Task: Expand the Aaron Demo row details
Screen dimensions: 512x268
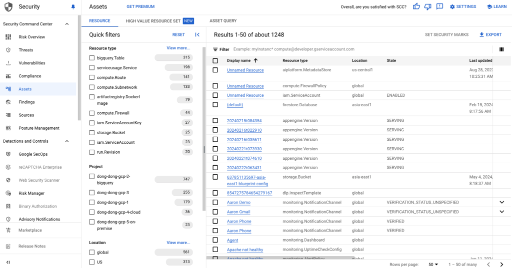Action: tap(502, 202)
